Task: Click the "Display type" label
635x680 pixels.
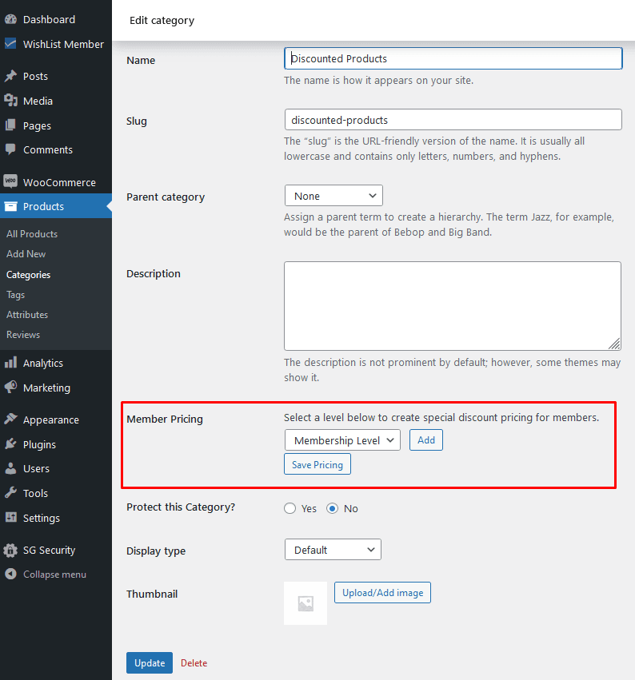Action: pos(156,551)
